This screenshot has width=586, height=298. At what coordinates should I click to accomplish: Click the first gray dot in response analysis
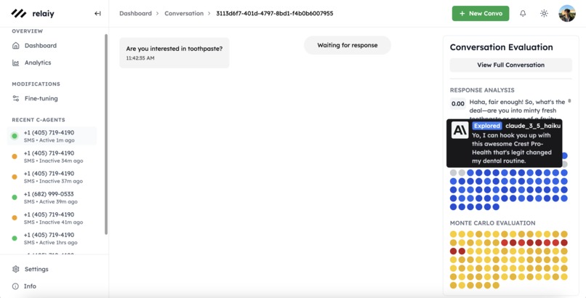click(454, 173)
